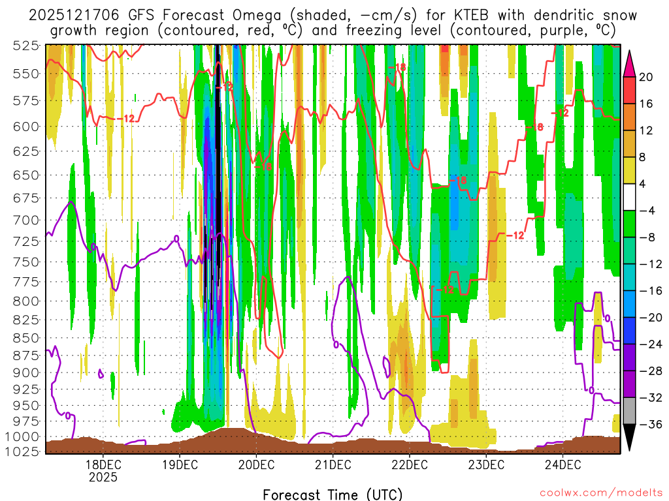
Task: Click the 22DEC date tick label
Action: (x=410, y=464)
